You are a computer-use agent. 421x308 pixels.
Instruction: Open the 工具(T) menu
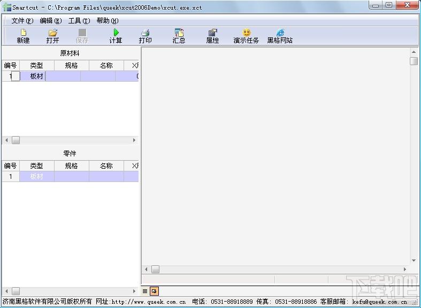(79, 21)
